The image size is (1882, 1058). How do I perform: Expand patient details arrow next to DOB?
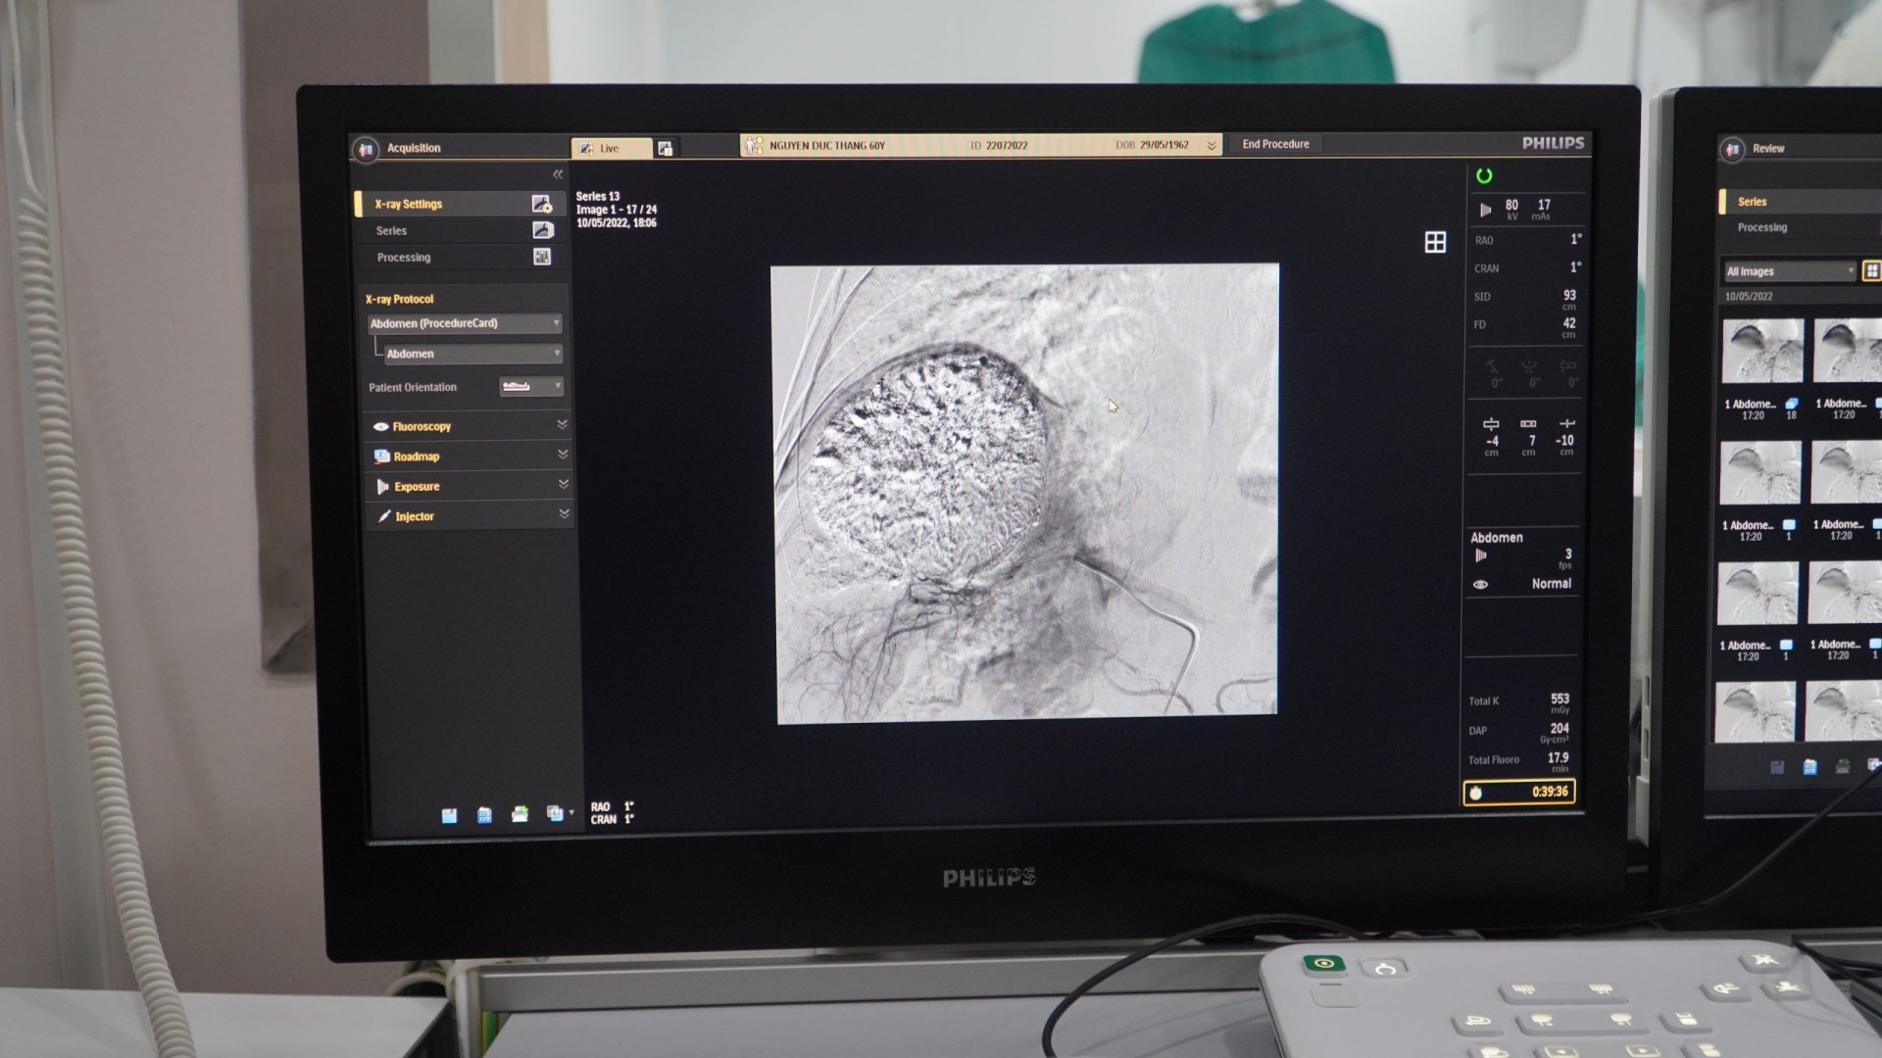[1212, 146]
